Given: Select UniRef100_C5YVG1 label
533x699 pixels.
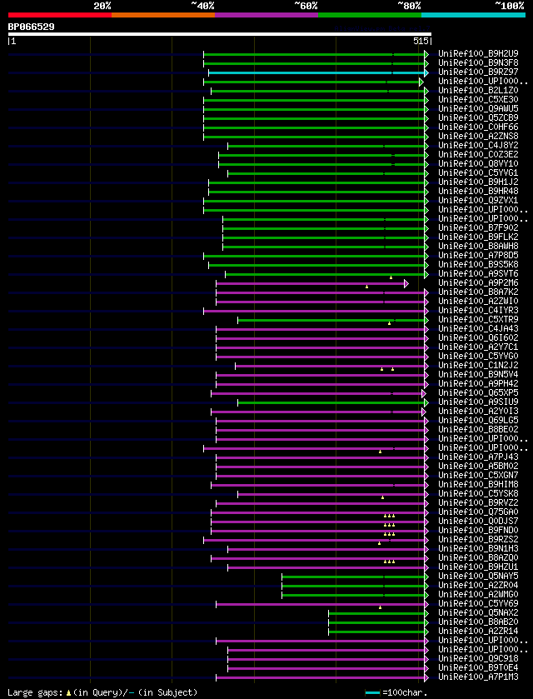Looking at the screenshot, I should [x=478, y=173].
